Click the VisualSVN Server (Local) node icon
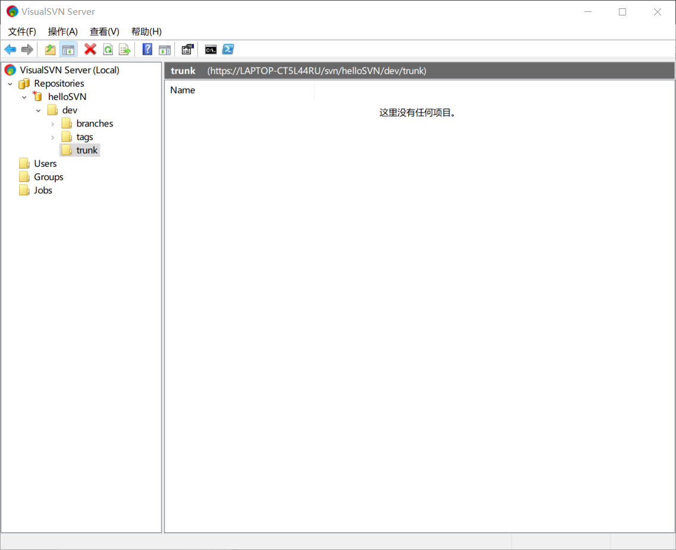 [x=10, y=69]
